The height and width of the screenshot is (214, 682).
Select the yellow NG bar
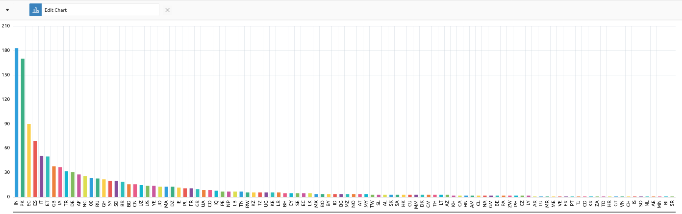pos(85,187)
